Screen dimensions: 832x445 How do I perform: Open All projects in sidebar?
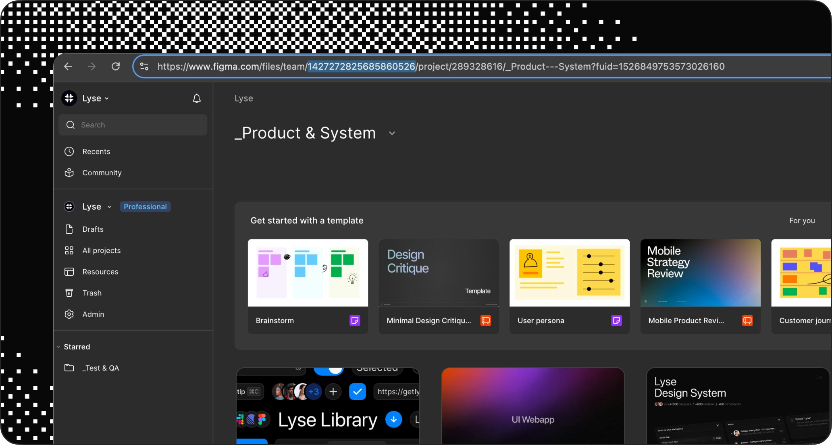tap(101, 250)
